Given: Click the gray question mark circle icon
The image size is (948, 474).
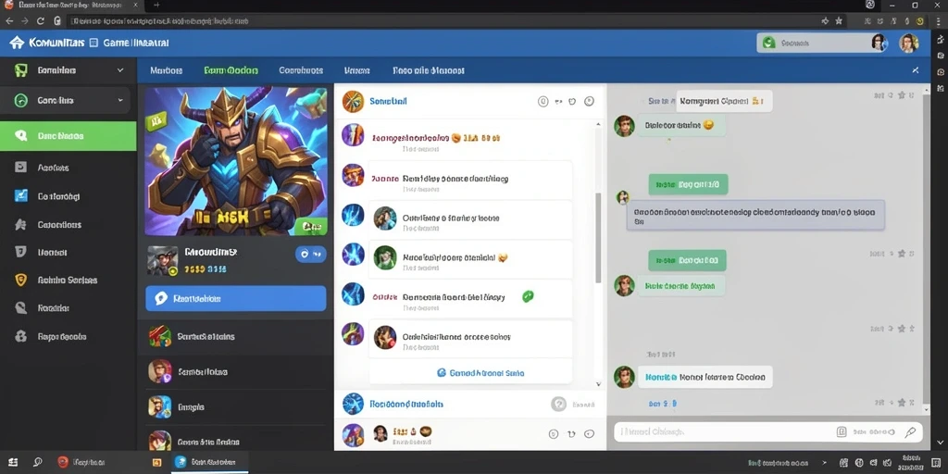Looking at the screenshot, I should [x=558, y=404].
